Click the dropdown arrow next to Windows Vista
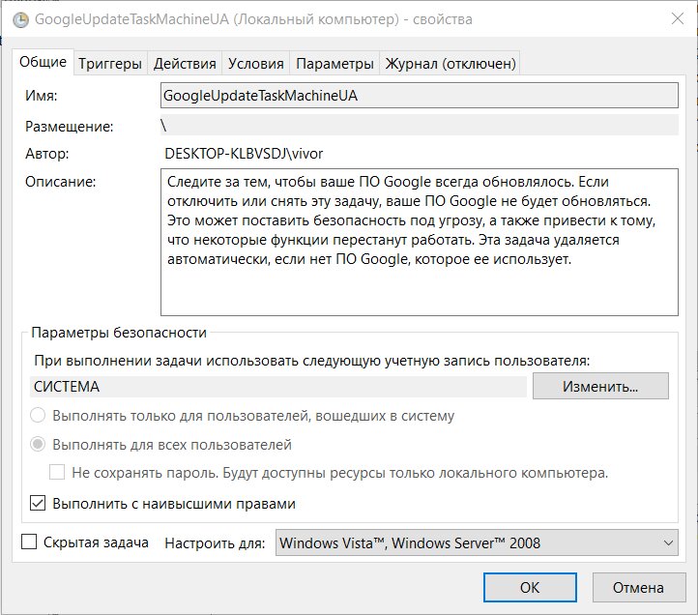 pyautogui.click(x=668, y=542)
